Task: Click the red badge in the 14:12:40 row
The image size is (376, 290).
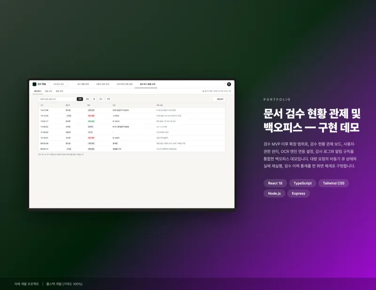Action: click(x=91, y=116)
